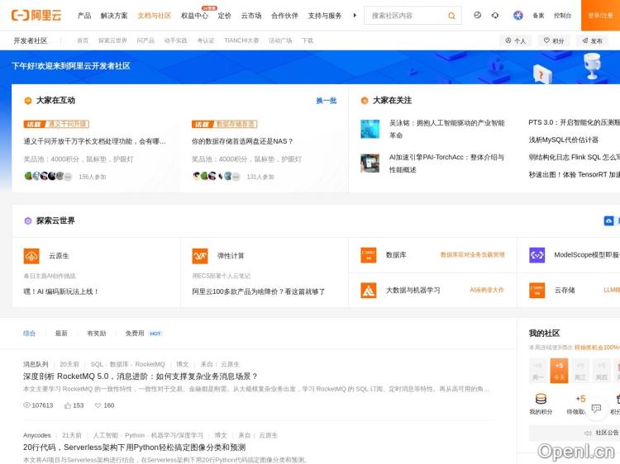This screenshot has height=464, width=620.
Task: Click the Aliyun logo
Action: pyautogui.click(x=36, y=16)
